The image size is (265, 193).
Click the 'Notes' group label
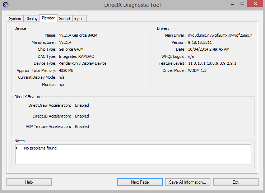(19, 141)
